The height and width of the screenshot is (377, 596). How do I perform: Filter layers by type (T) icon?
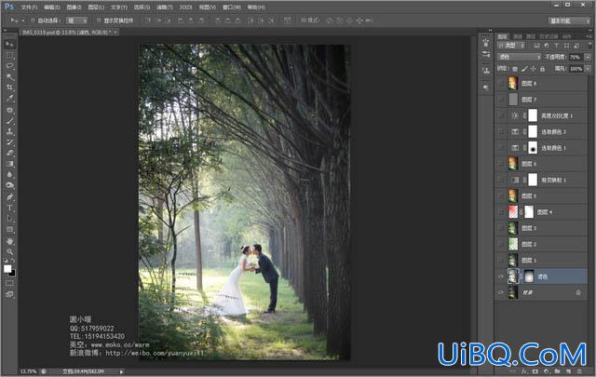click(557, 46)
